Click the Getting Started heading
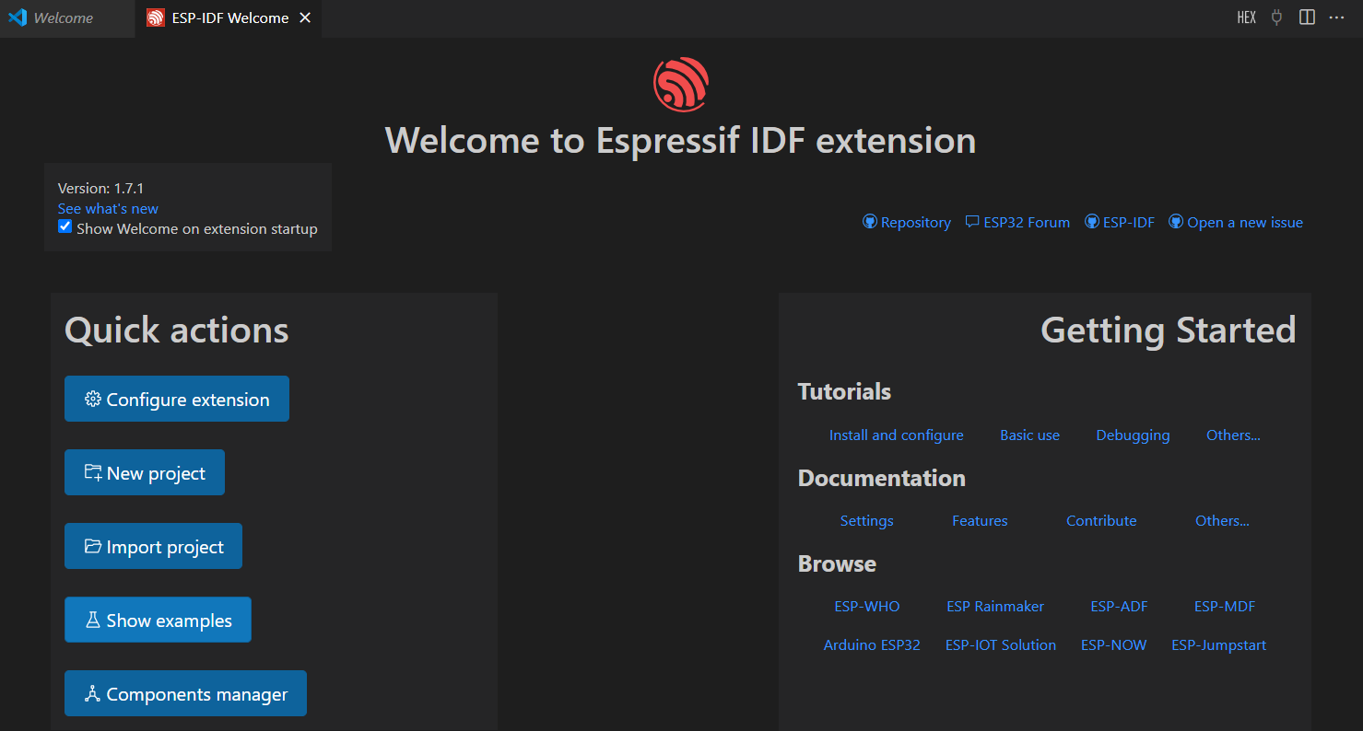The height and width of the screenshot is (731, 1363). pyautogui.click(x=1168, y=331)
